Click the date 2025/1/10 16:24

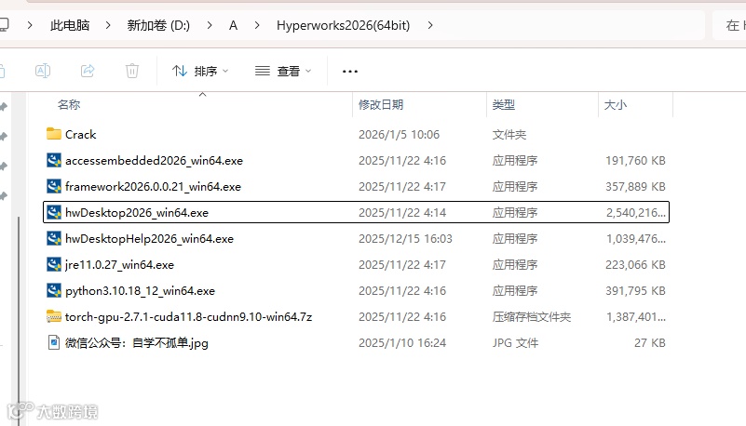(402, 343)
